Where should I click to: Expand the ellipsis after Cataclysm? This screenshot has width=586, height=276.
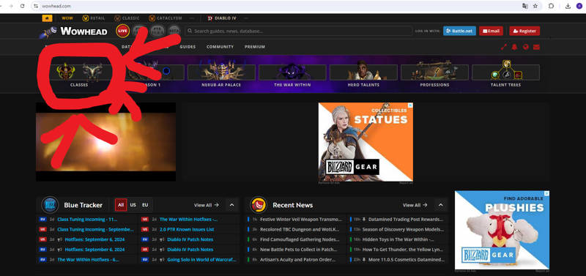[192, 18]
